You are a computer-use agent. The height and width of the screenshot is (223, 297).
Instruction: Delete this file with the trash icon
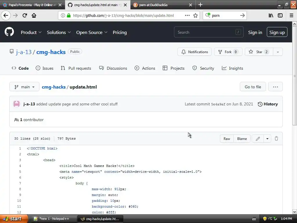(x=276, y=139)
